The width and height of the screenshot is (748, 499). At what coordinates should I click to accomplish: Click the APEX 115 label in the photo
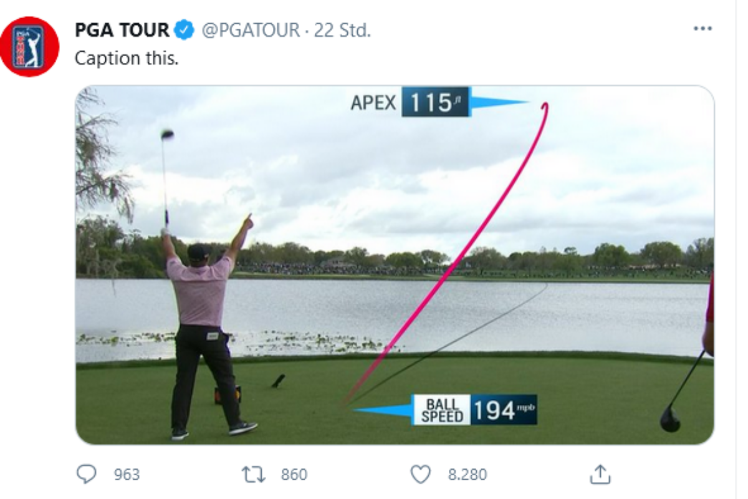point(410,102)
